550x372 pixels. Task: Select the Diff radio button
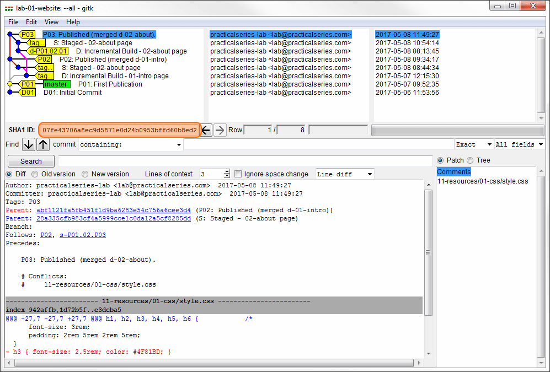pos(9,174)
